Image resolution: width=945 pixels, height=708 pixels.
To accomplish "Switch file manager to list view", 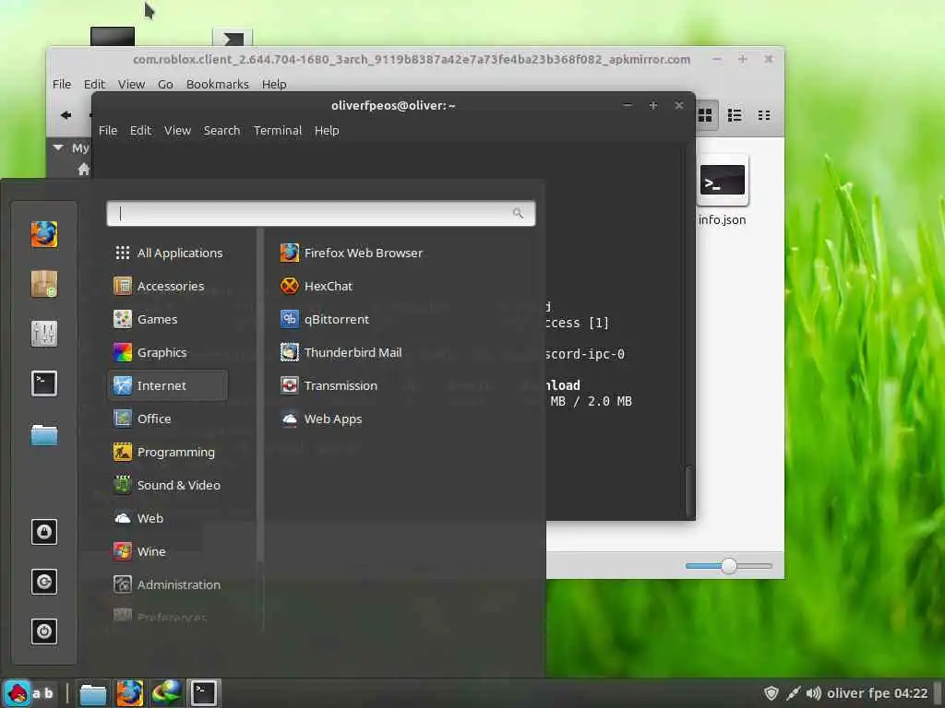I will click(734, 115).
